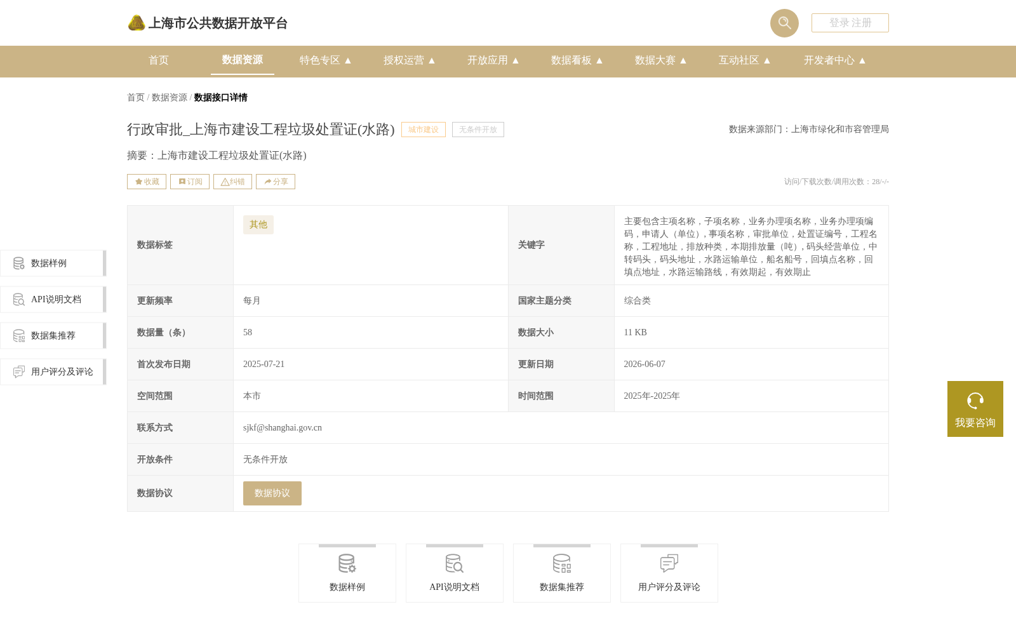Click the first publish date 2025-07-21

pyautogui.click(x=264, y=364)
